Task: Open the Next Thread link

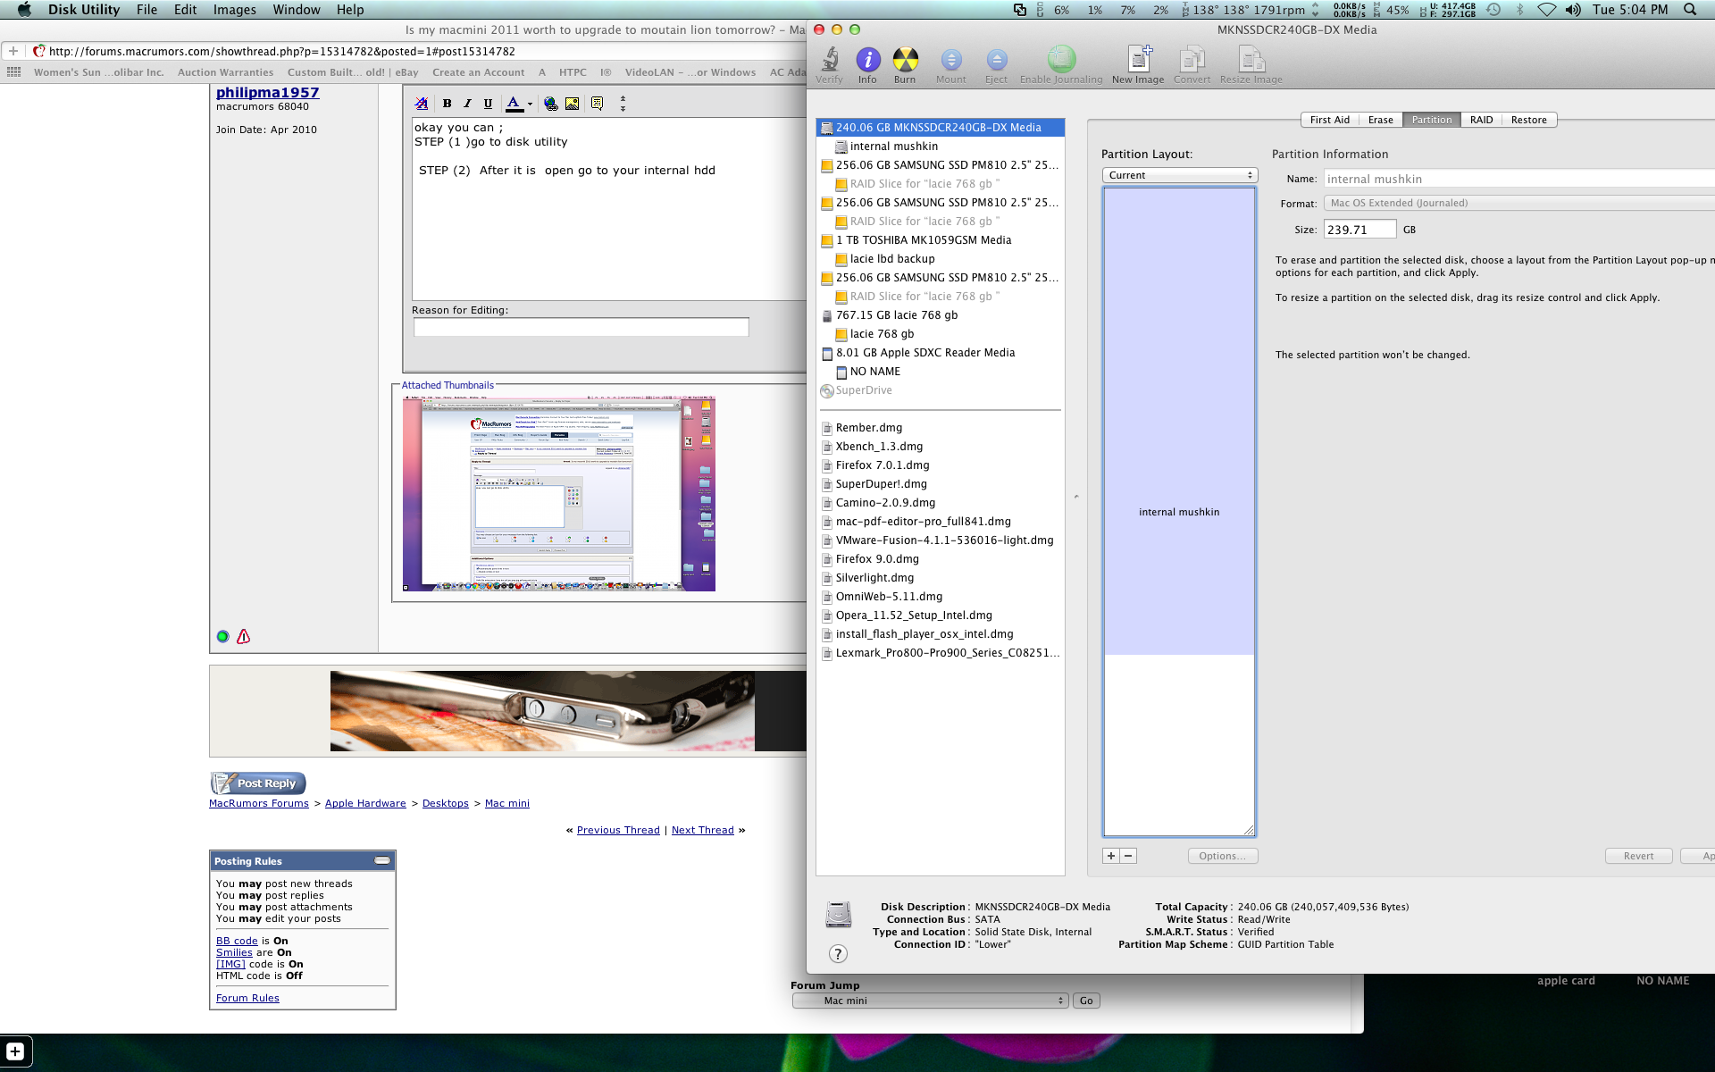Action: pos(703,830)
